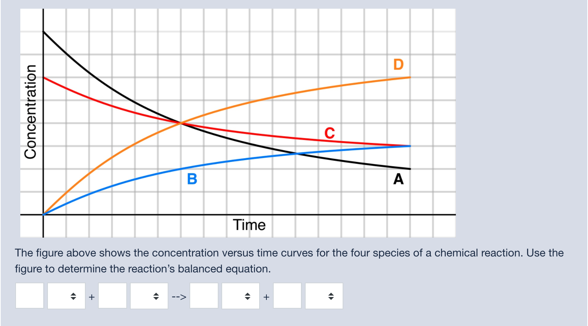This screenshot has width=588, height=326.
Task: Click the plus sign between reactants
Action: coord(92,297)
